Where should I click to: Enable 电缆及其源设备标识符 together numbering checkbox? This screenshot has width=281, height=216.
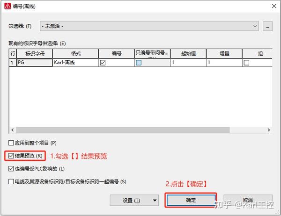tap(11, 181)
